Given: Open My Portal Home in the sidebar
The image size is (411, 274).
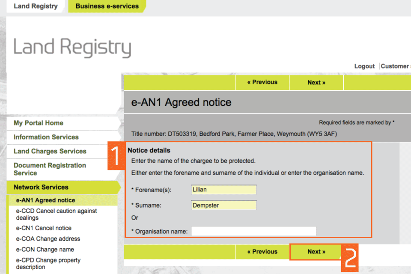Looking at the screenshot, I should 39,123.
